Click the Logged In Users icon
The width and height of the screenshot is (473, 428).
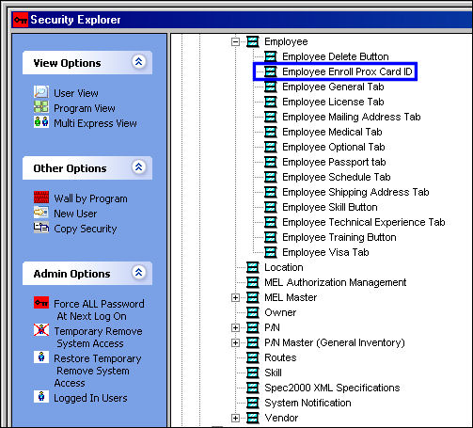(41, 397)
